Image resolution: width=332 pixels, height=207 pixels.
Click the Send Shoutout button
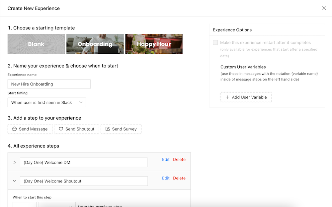point(76,129)
